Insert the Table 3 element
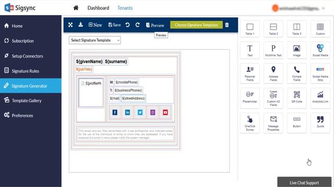This screenshot has height=187, width=334. (297, 29)
